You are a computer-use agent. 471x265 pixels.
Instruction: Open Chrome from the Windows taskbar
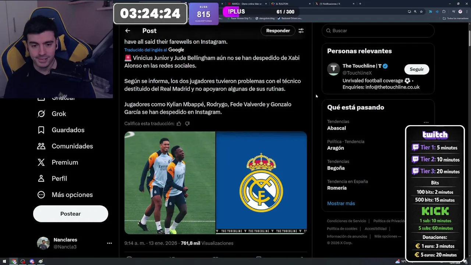point(14,262)
